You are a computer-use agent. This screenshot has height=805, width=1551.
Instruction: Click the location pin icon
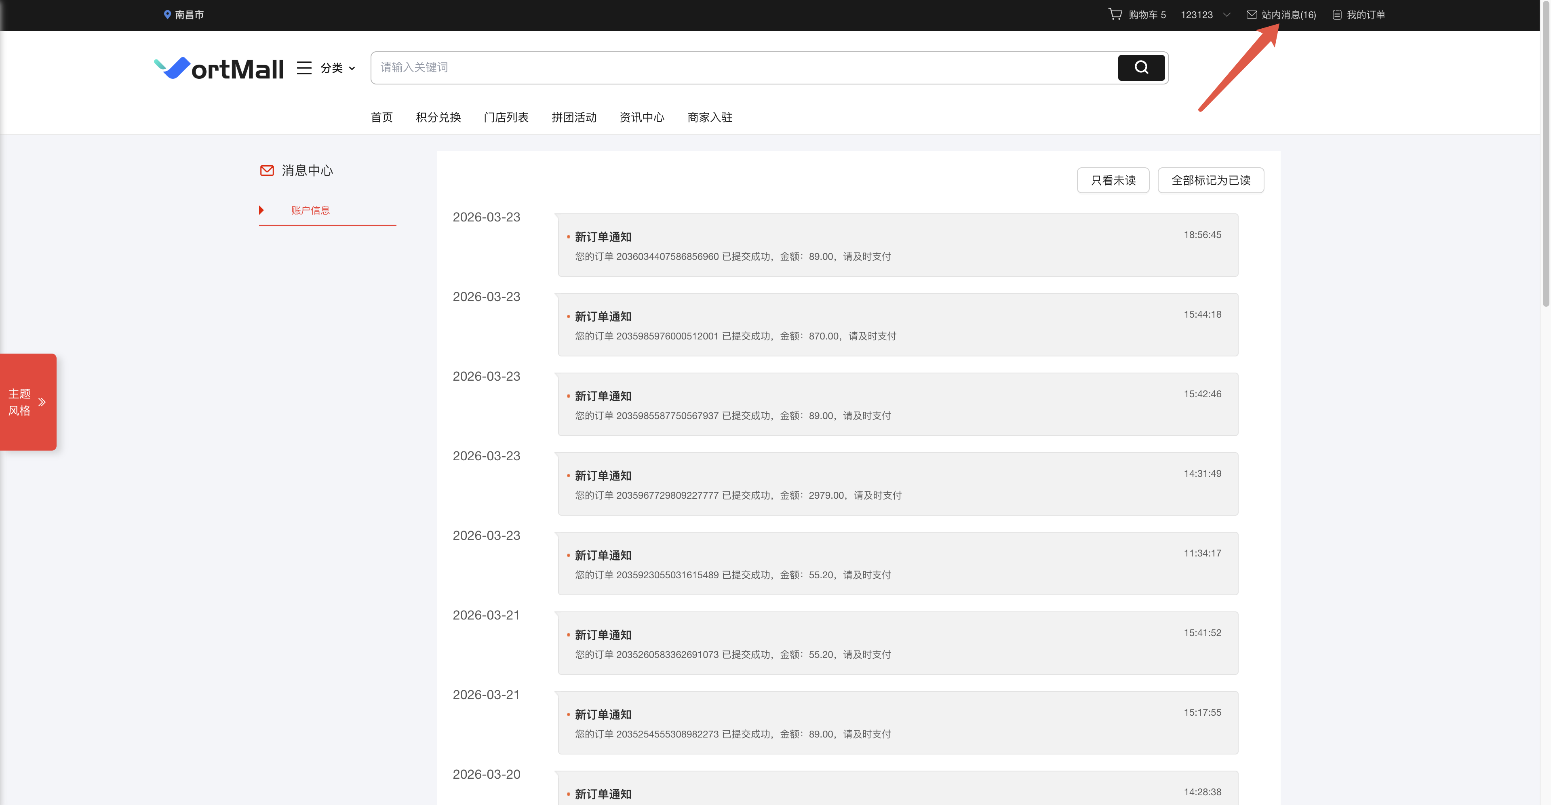tap(167, 15)
